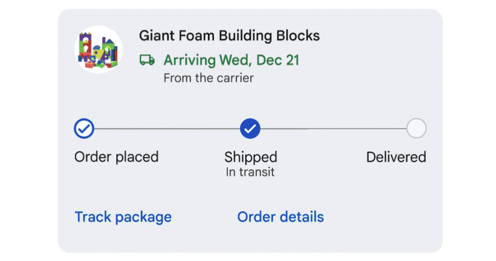This screenshot has height=261, width=496.
Task: Click the empty Delivered step circle
Action: pyautogui.click(x=416, y=128)
